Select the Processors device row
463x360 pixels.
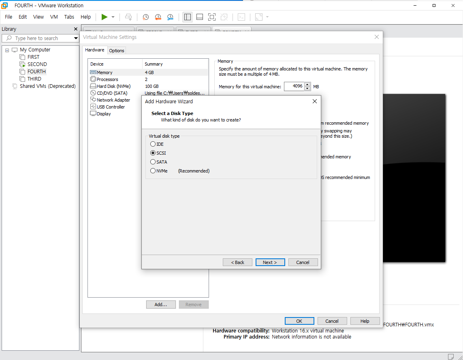coord(149,79)
